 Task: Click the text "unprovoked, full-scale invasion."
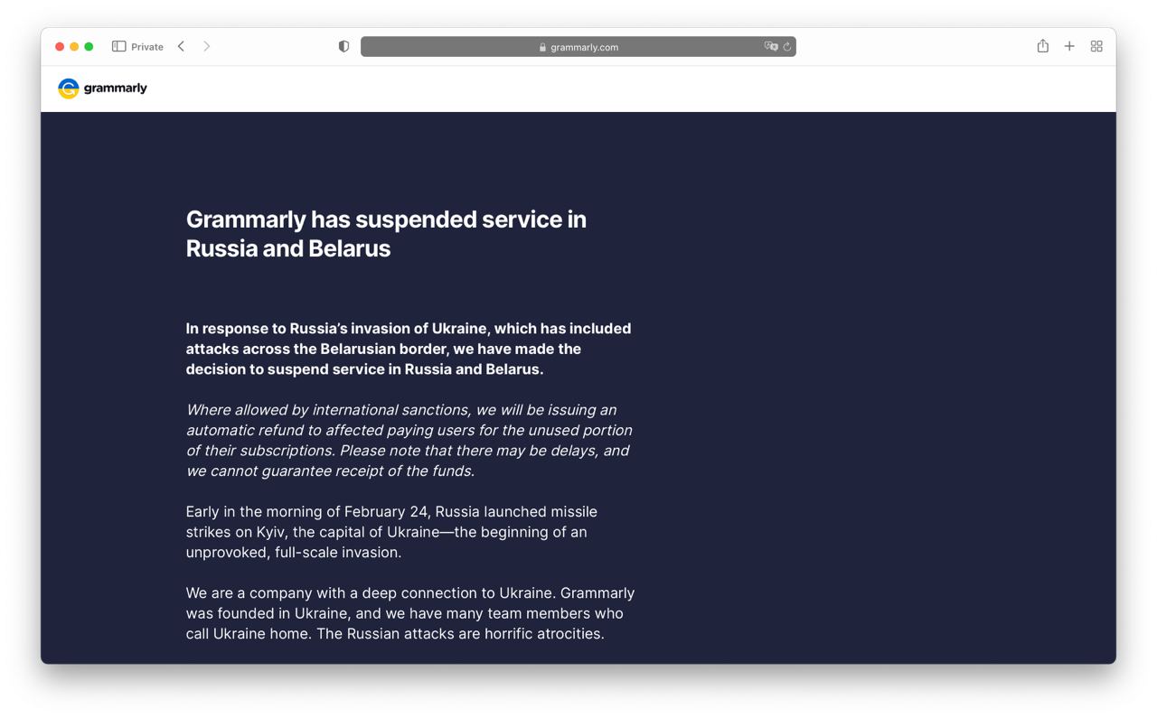point(294,553)
